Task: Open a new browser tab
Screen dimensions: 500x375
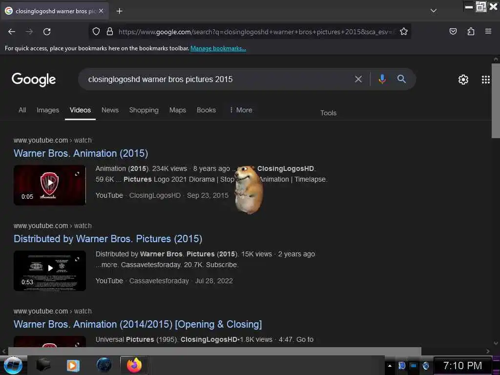Action: pyautogui.click(x=119, y=11)
